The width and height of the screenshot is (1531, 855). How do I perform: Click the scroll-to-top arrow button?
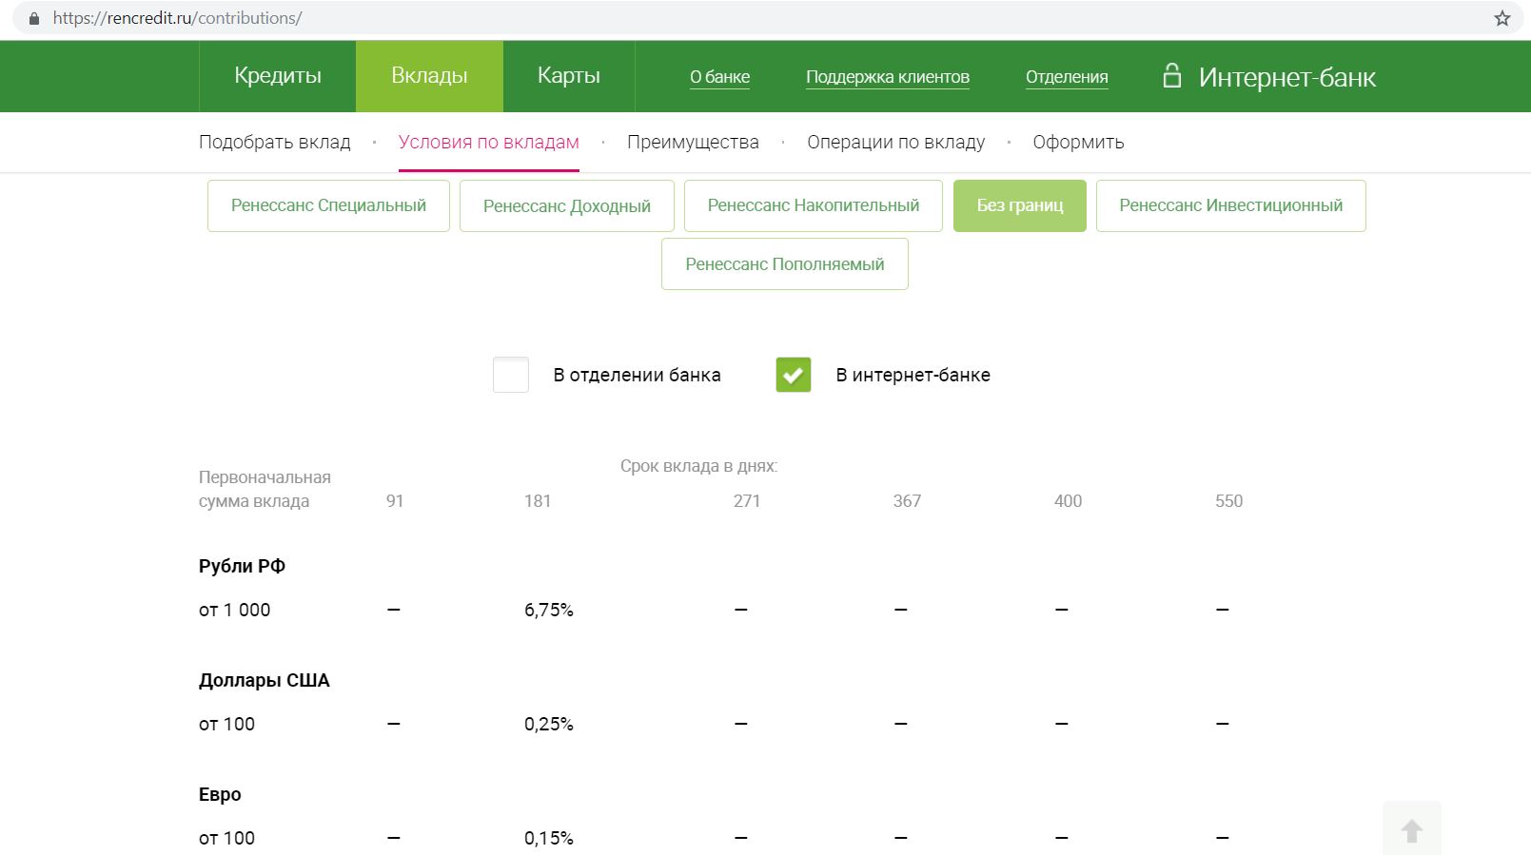point(1412,830)
